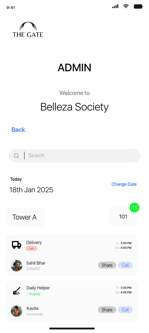Go back using the Back link
Screen dimensions: 149x333
coord(18,130)
